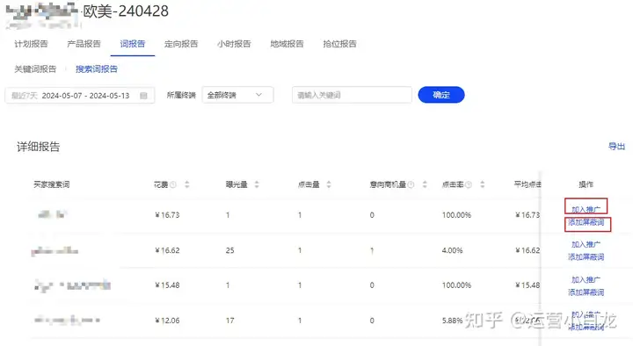Open the date range picker field

coord(79,96)
